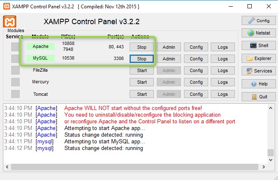Start the FileZilla module
Image resolution: width=278 pixels, height=180 pixels.
point(142,70)
